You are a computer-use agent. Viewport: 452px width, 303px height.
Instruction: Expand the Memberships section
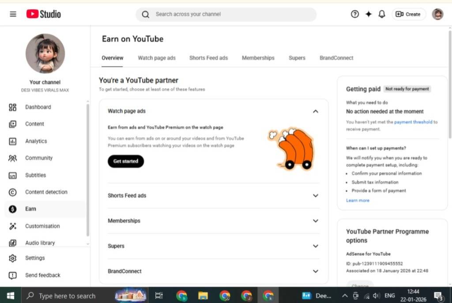point(315,221)
